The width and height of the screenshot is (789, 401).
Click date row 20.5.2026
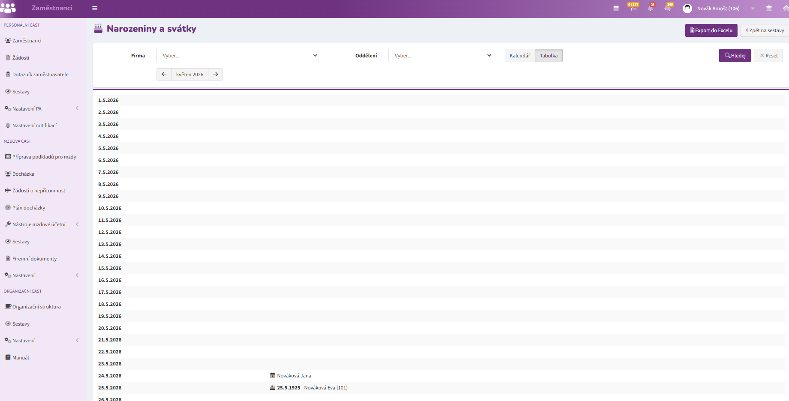[x=441, y=328]
